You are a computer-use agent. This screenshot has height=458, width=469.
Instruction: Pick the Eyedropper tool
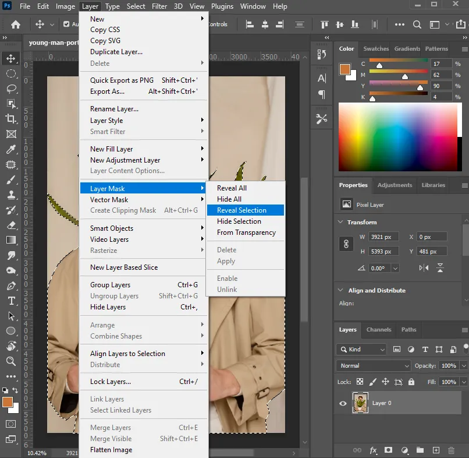[11, 150]
